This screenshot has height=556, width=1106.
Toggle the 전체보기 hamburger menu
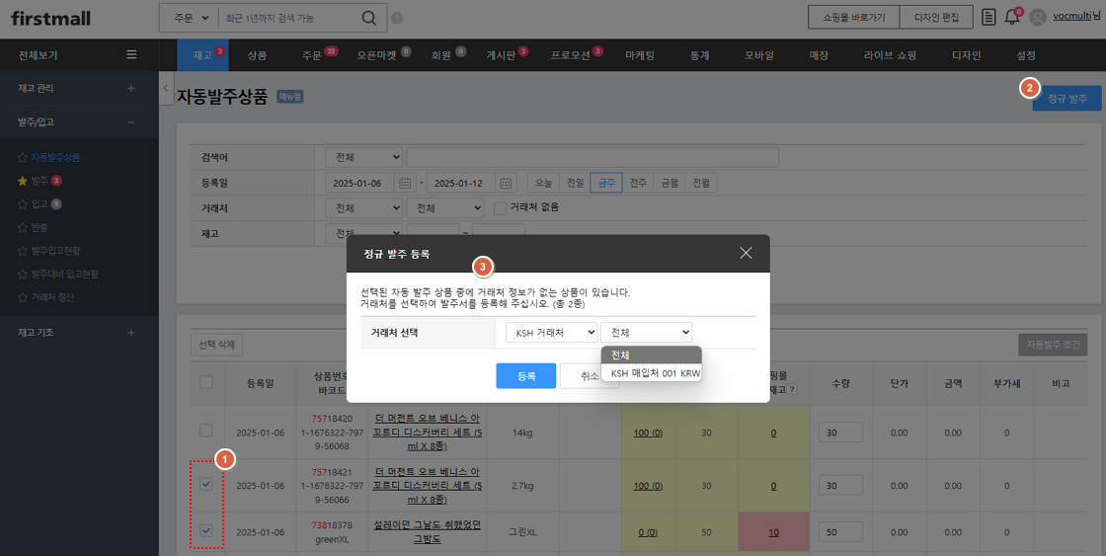pos(131,54)
